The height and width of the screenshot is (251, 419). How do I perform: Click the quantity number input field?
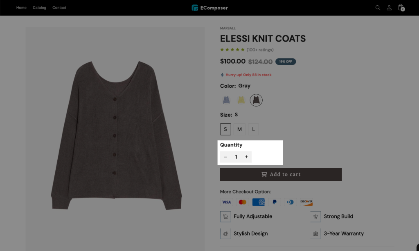[x=236, y=157]
